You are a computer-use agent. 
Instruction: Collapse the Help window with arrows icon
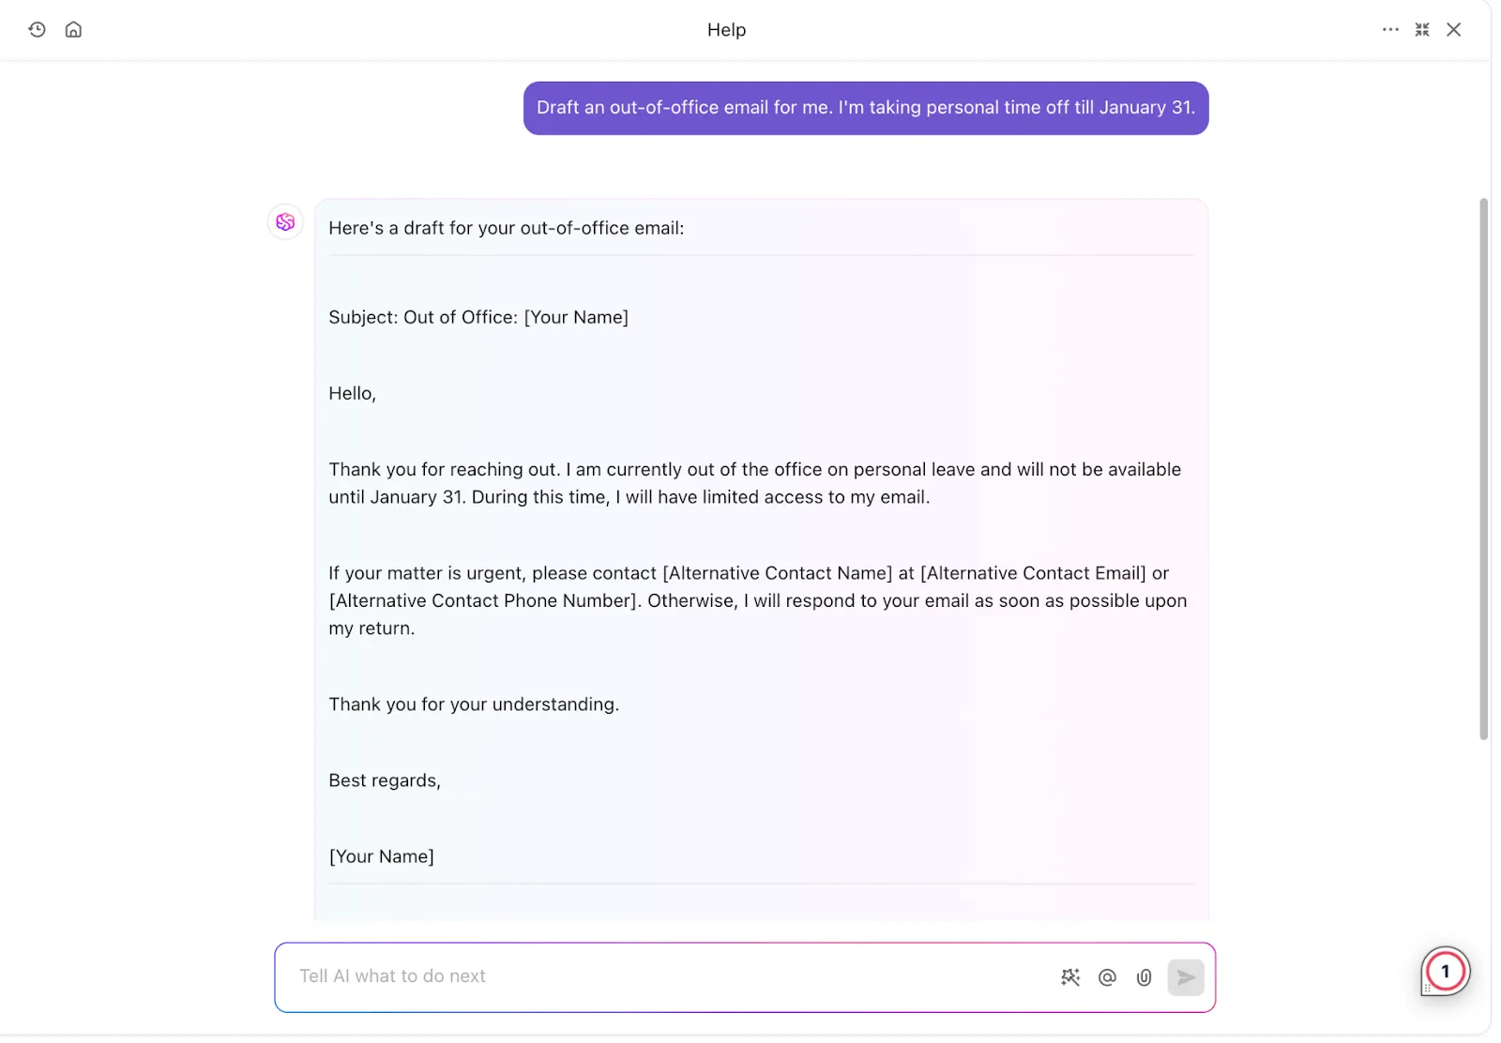pos(1422,29)
